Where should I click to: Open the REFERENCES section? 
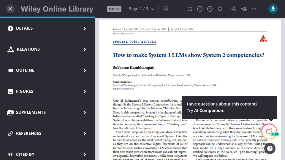point(47,134)
